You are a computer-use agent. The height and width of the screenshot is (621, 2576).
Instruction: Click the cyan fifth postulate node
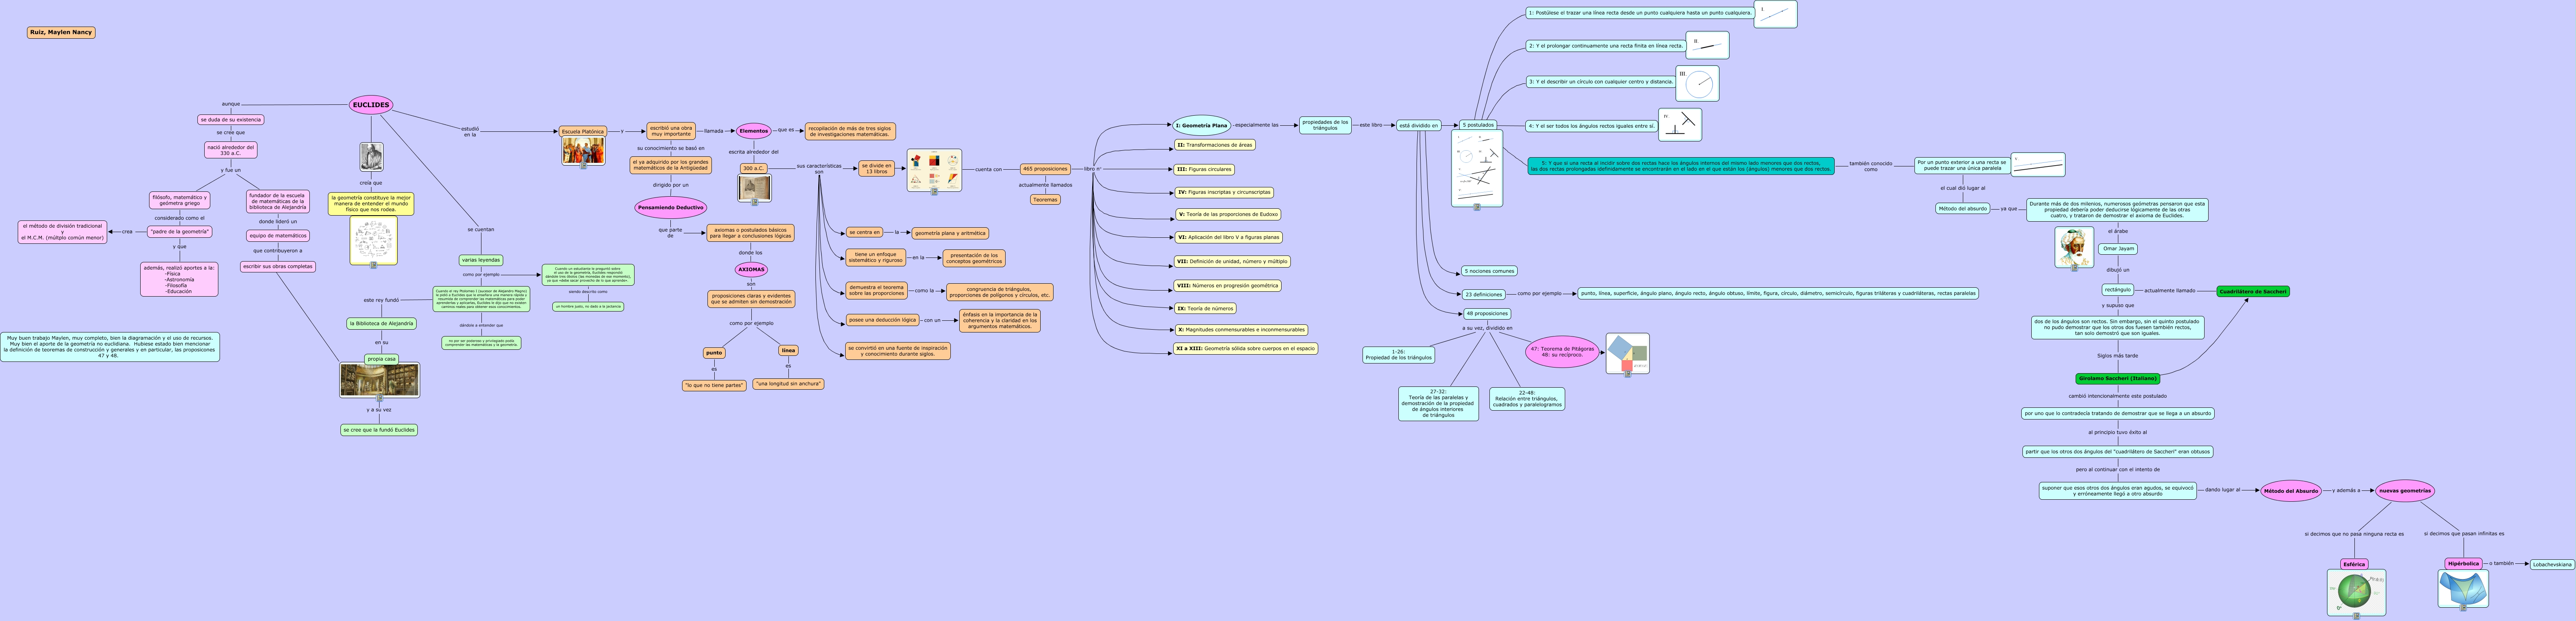1681,166
